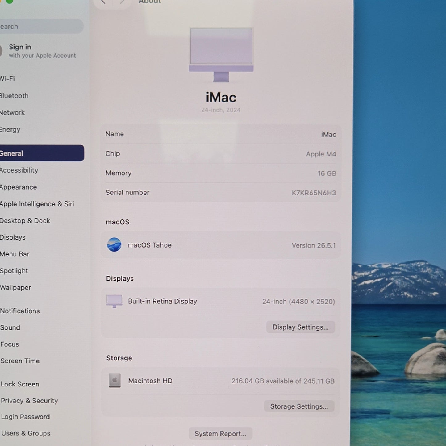Click the macOS Tahoe icon
The width and height of the screenshot is (446, 446).
click(x=114, y=245)
